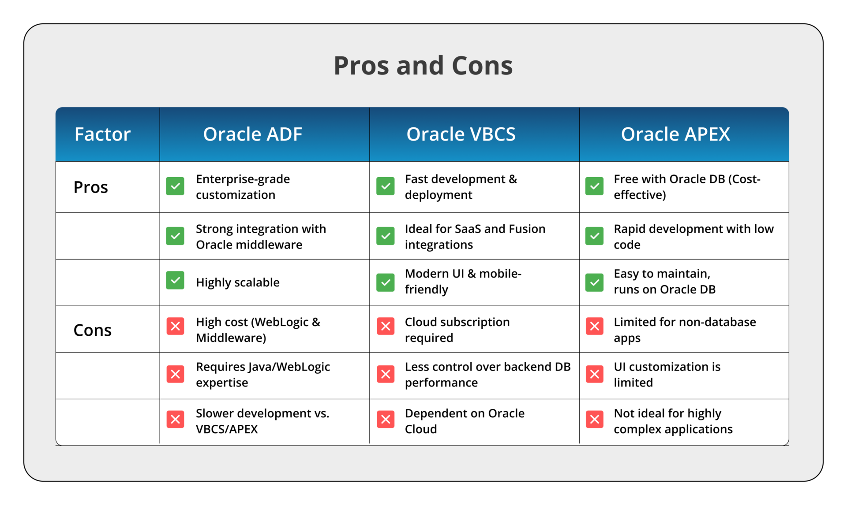Click the Oracle APEX column header
The image size is (847, 505).
[675, 134]
